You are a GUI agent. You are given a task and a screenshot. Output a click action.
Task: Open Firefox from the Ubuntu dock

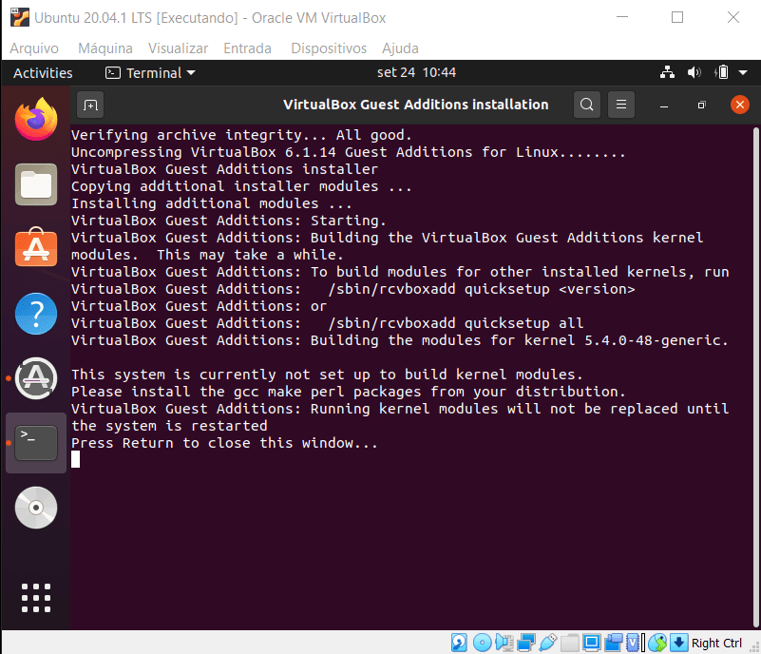pyautogui.click(x=36, y=120)
